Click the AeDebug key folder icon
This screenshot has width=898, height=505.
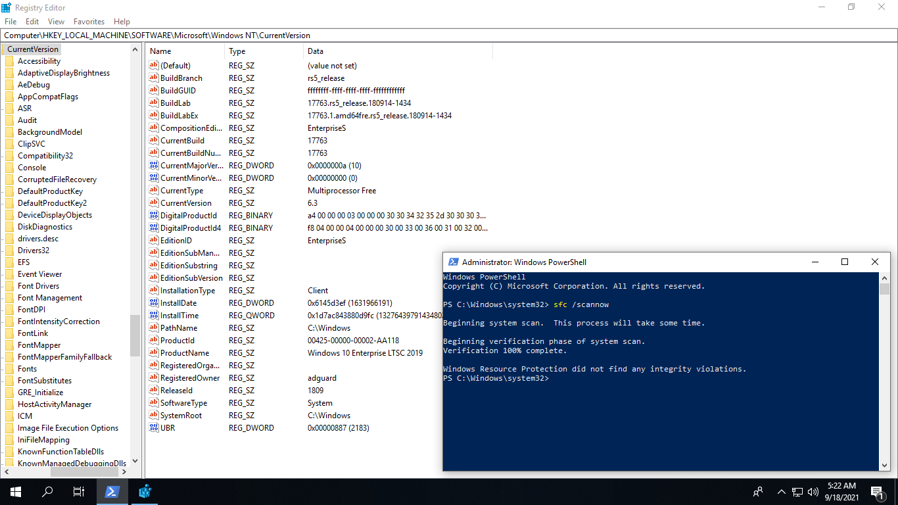click(x=9, y=85)
